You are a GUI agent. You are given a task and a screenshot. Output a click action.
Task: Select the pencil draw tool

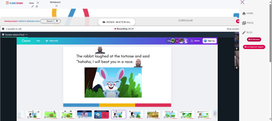(32, 6)
